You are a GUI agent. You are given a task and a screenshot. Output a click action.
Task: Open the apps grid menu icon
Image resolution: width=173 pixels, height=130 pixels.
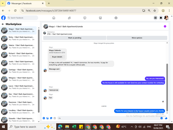pos(155,18)
